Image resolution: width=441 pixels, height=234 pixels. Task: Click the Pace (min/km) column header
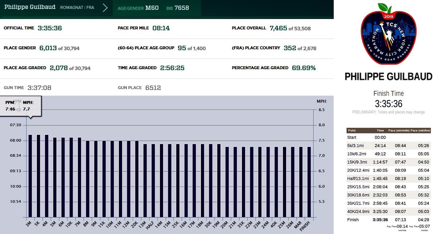click(x=420, y=131)
